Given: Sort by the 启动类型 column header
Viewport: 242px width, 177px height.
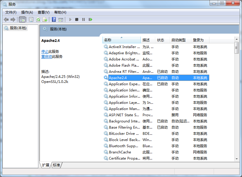Looking at the screenshot, I should (180, 40).
